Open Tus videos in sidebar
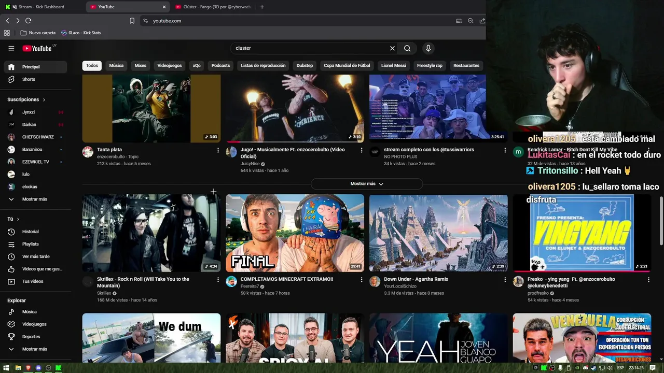Viewport: 664px width, 373px height. pos(35,281)
